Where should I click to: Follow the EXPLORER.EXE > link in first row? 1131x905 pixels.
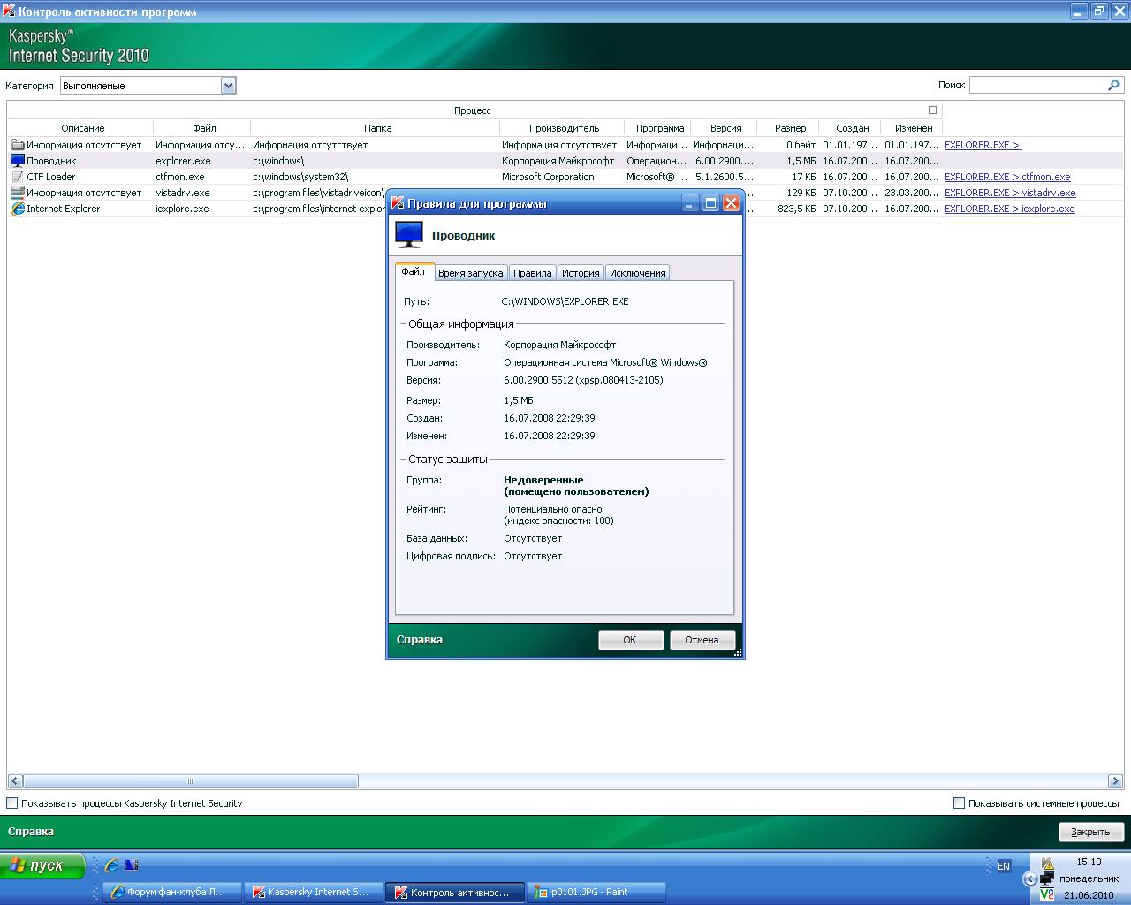pos(983,145)
